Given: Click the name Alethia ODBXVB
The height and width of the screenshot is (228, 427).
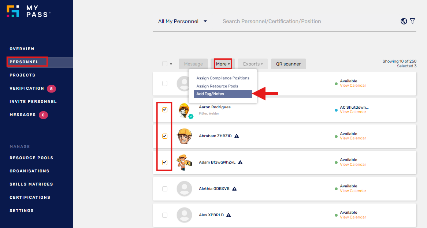Looking at the screenshot, I should 214,189.
